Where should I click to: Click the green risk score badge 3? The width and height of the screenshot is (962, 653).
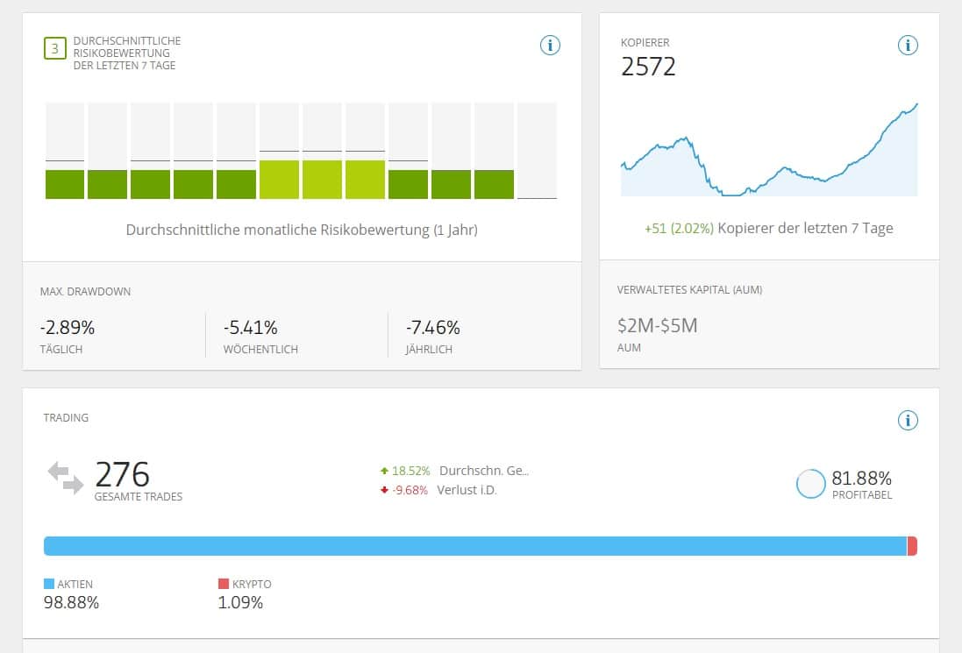(54, 48)
